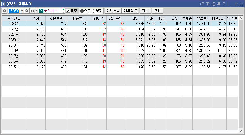Expand the stock code history dropdown
Screen dimensions: 245x135
(x=22, y=11)
